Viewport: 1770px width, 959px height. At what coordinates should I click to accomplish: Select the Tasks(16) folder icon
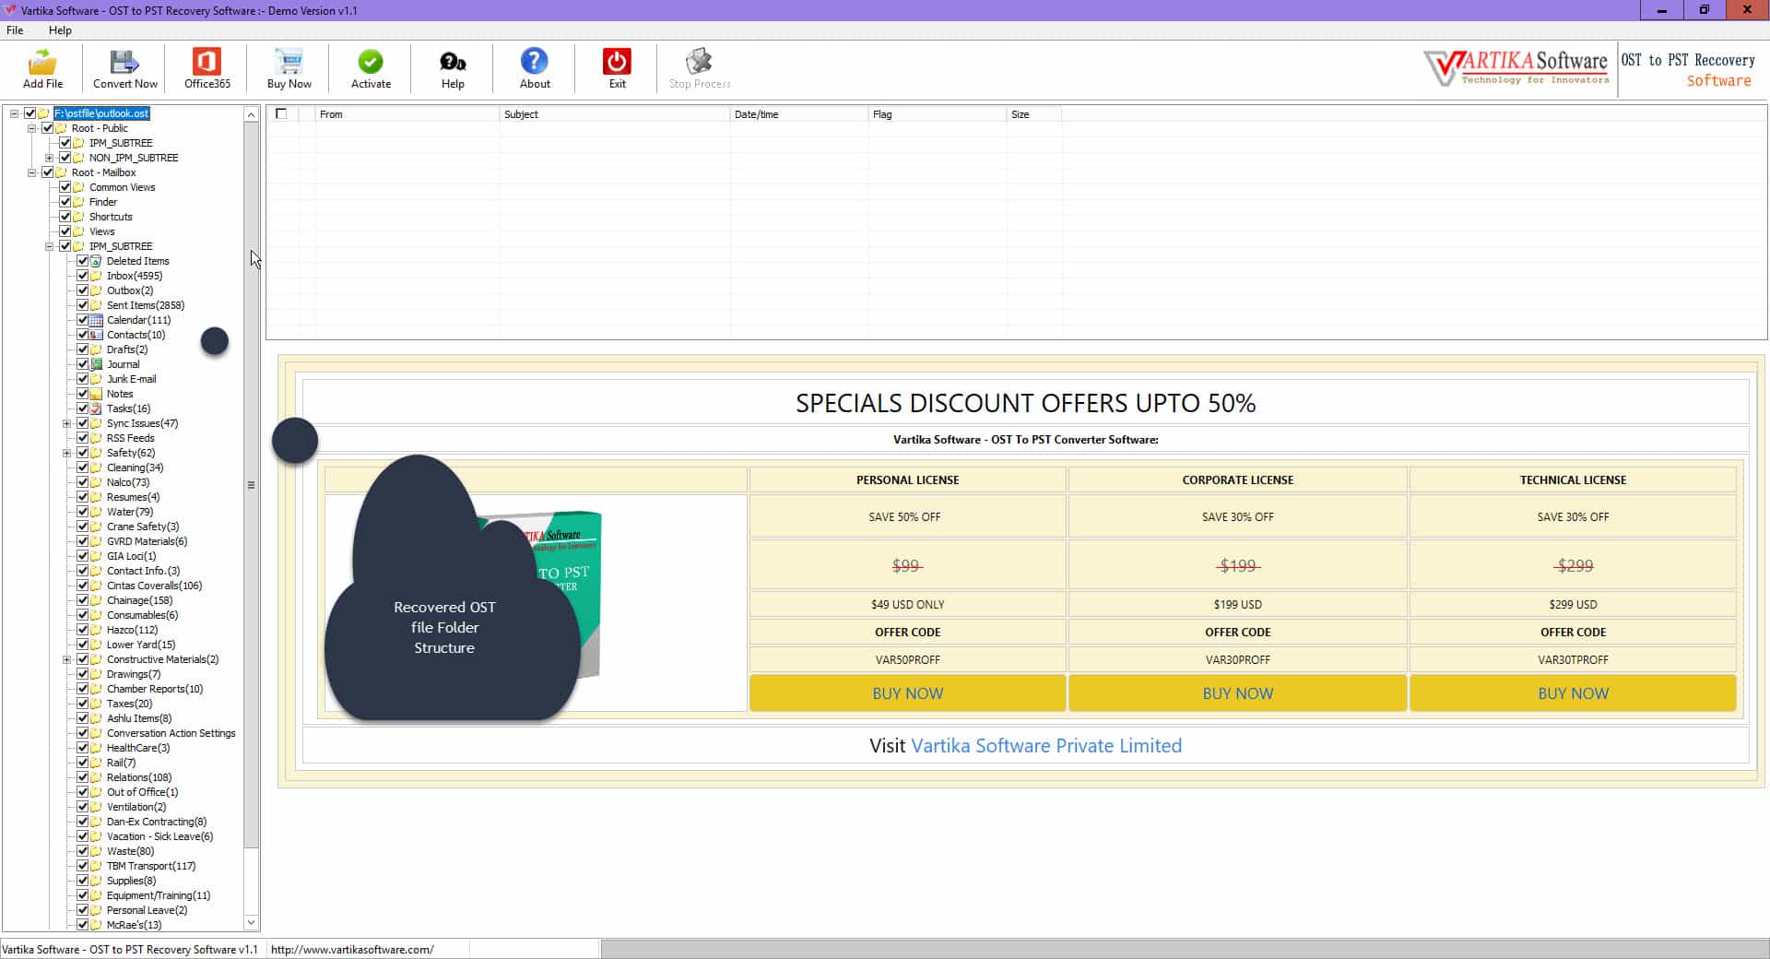(96, 408)
